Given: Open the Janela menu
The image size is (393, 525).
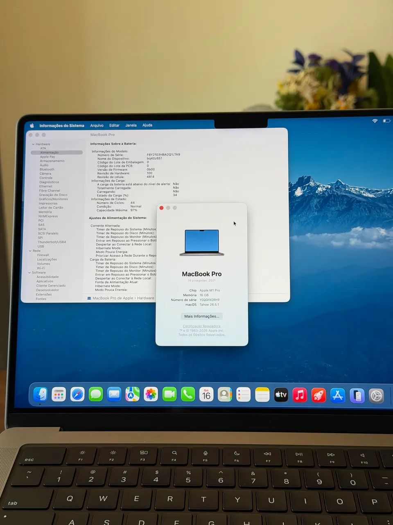Looking at the screenshot, I should coord(131,125).
